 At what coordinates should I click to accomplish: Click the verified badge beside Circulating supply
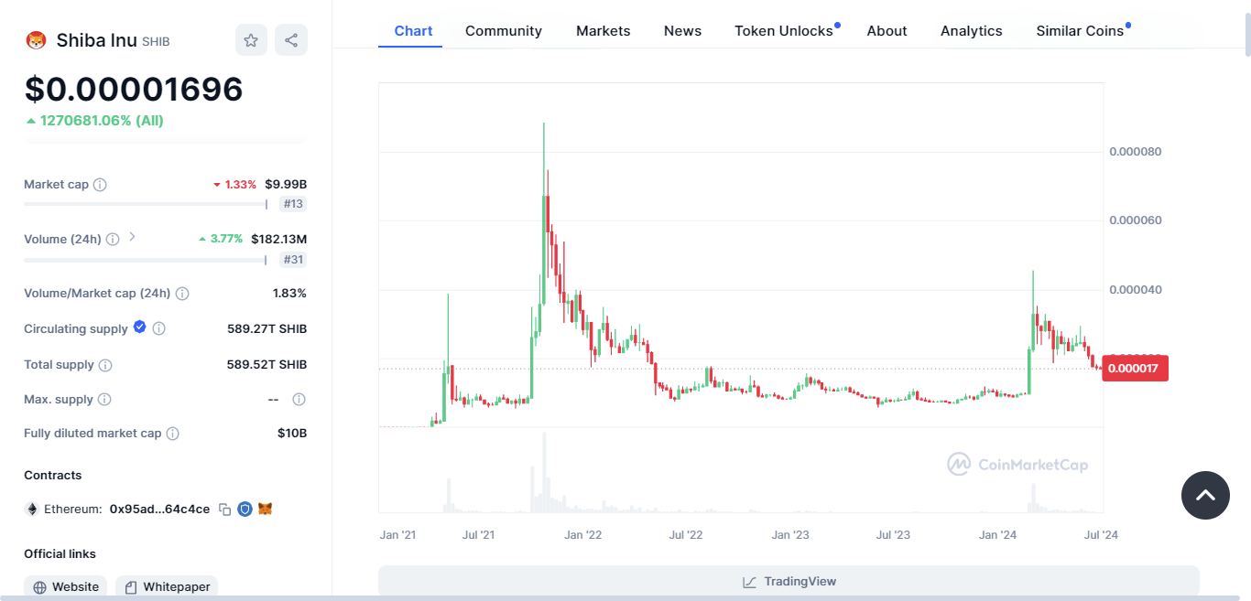(140, 327)
